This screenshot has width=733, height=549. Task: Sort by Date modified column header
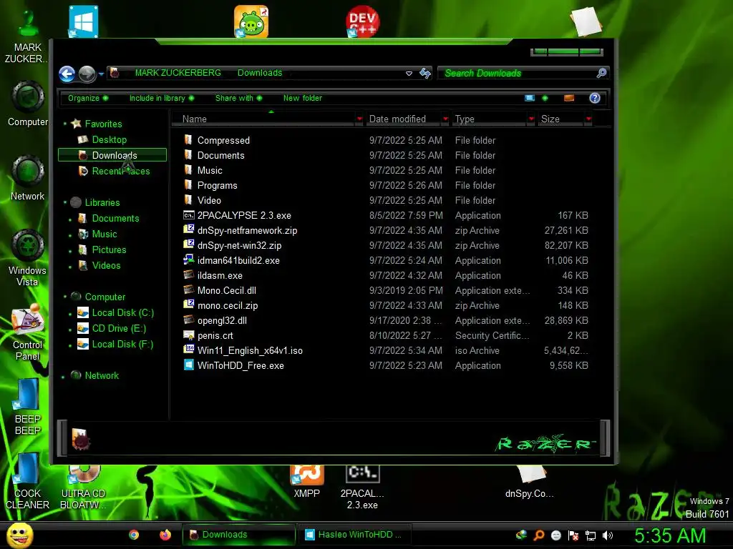pyautogui.click(x=404, y=119)
